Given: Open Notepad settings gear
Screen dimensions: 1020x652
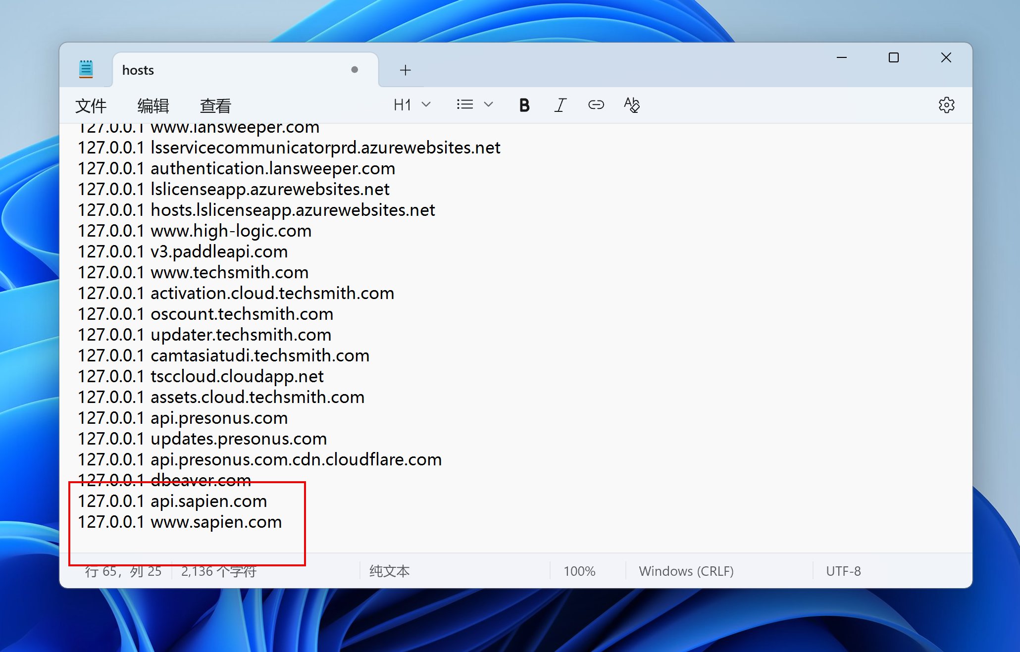Looking at the screenshot, I should click(x=946, y=105).
